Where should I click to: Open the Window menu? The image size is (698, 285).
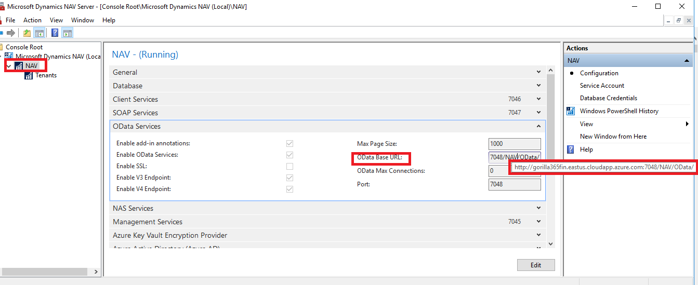(83, 20)
